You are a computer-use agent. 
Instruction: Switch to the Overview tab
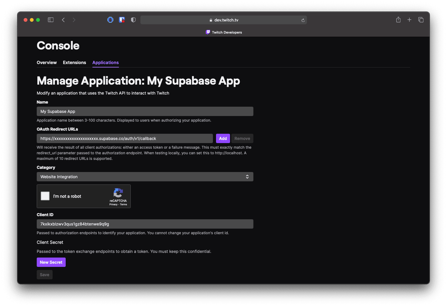[x=47, y=63]
